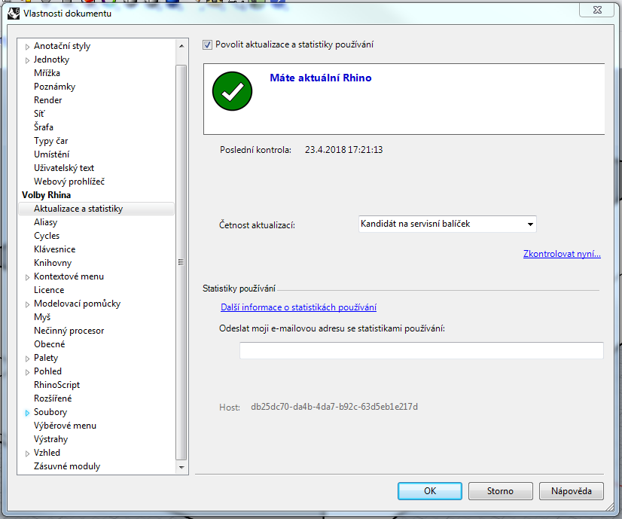This screenshot has width=622, height=519.
Task: Click the green up-to-date checkmark icon
Action: [x=232, y=91]
